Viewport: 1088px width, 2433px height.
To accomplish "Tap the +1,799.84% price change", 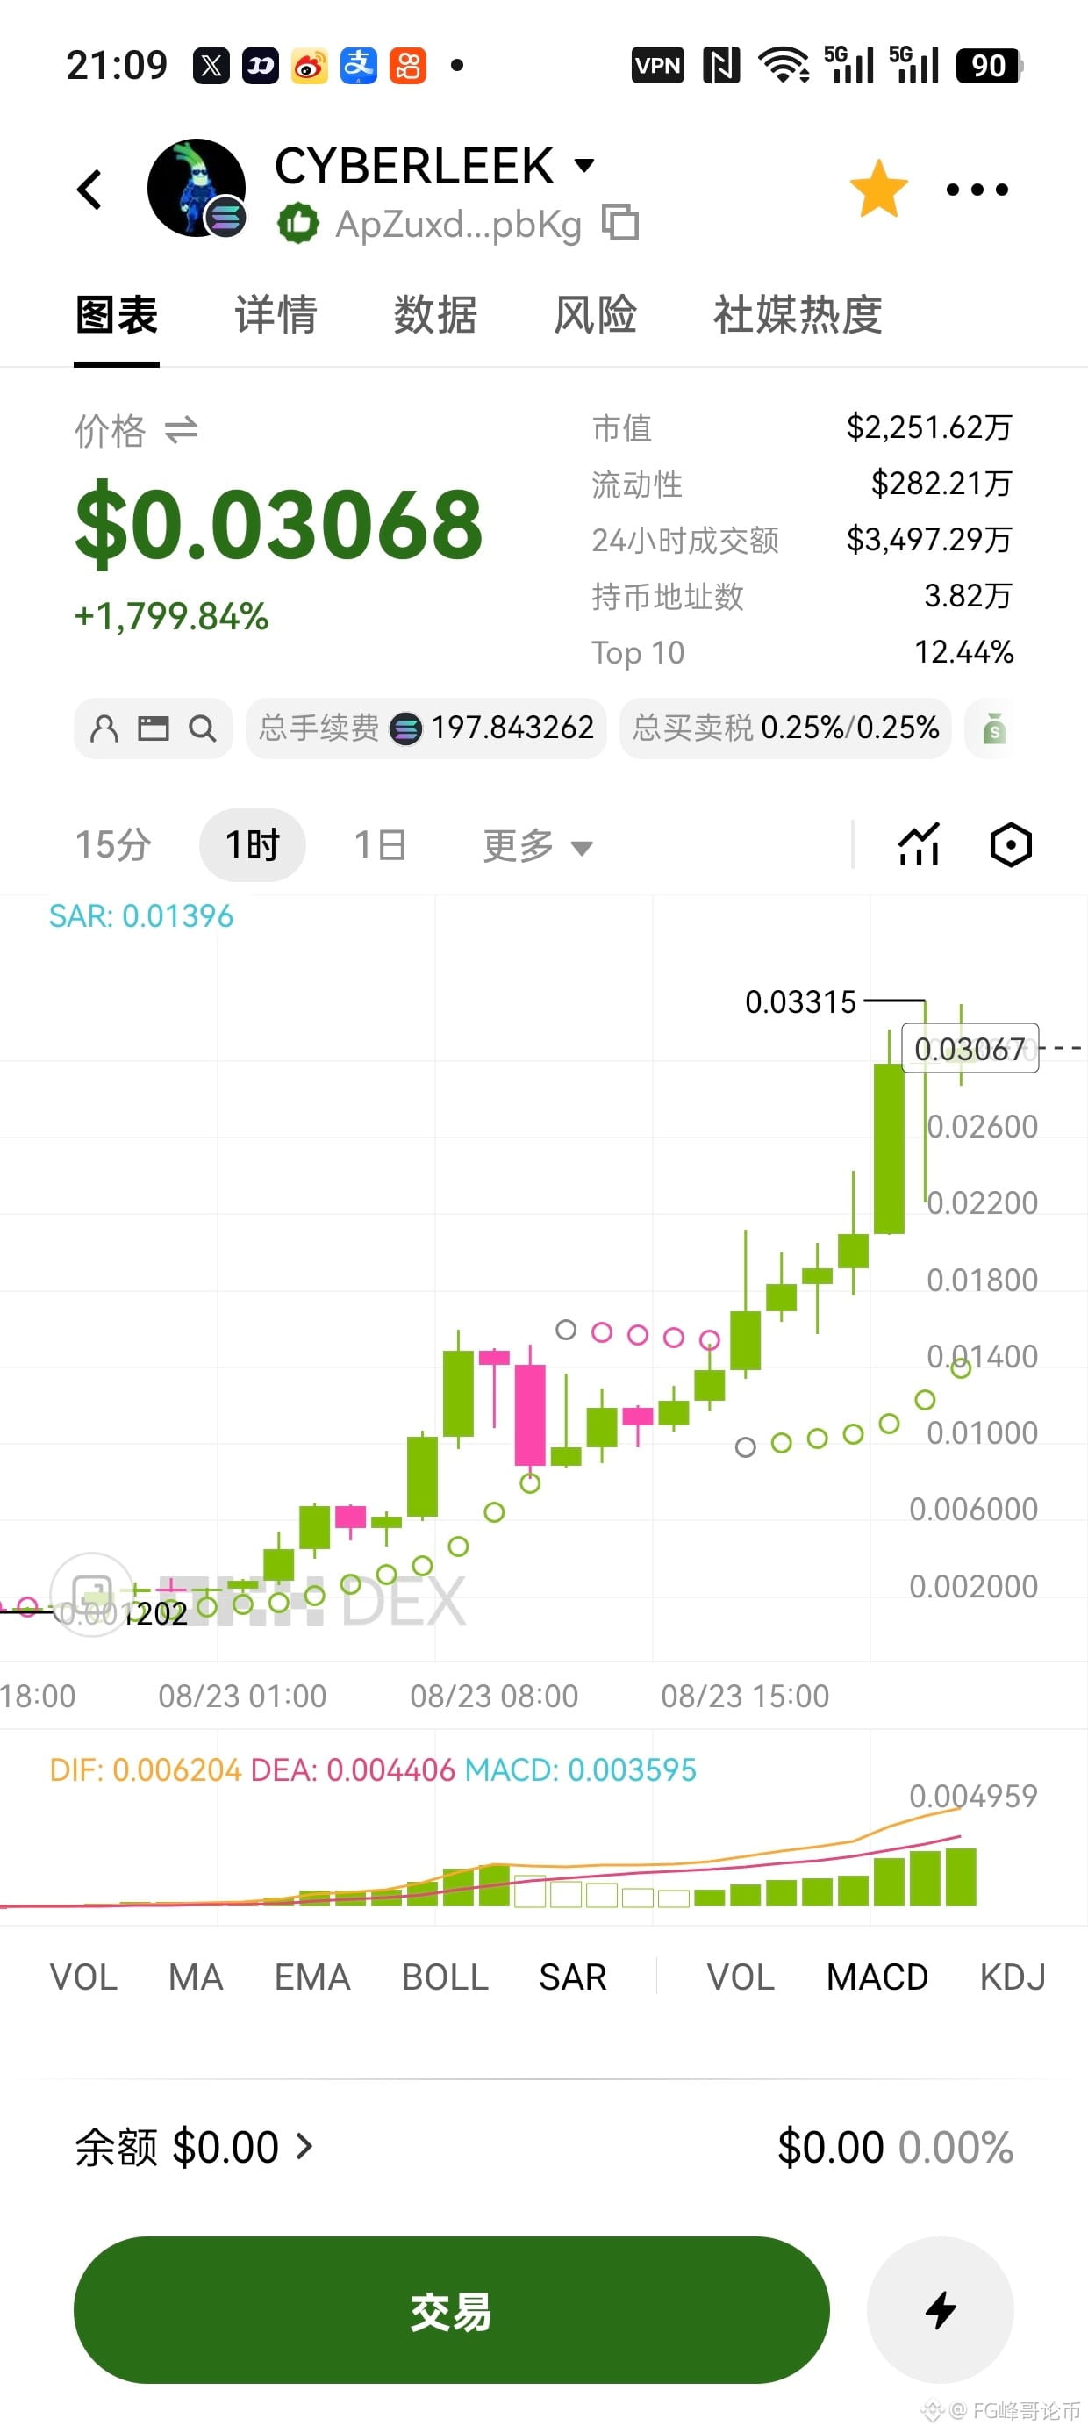I will (171, 617).
